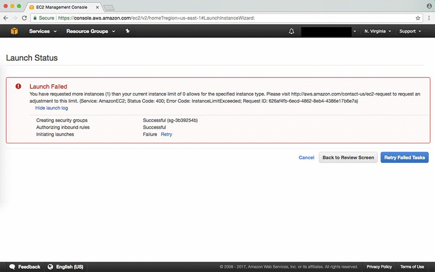Click the Authorizing inbound rules label

coord(63,128)
